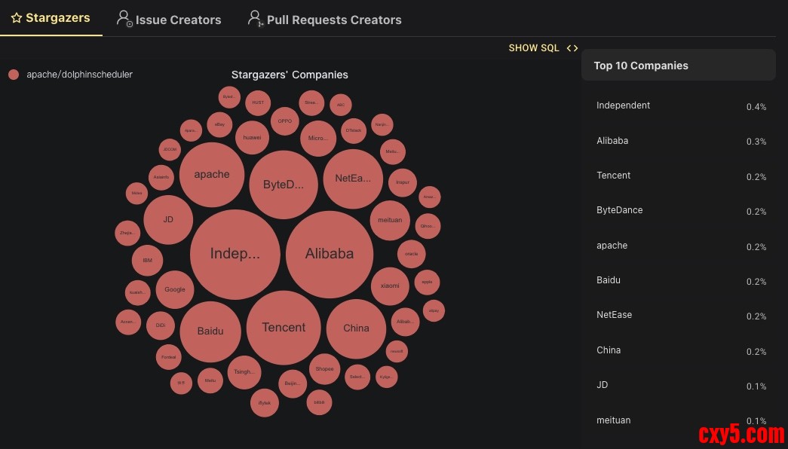The width and height of the screenshot is (788, 449).
Task: Click the ABC bubble
Action: click(341, 105)
